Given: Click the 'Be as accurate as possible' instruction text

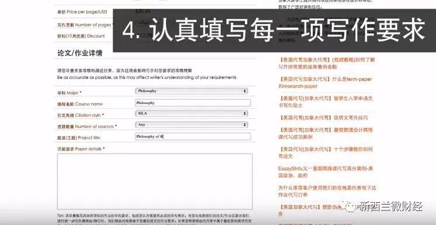Looking at the screenshot, I should 147,77.
